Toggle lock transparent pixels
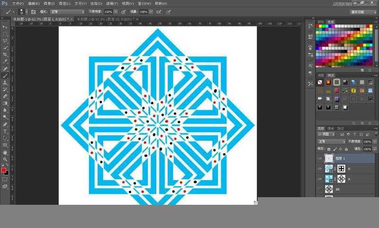This screenshot has width=379, height=228. point(329,149)
